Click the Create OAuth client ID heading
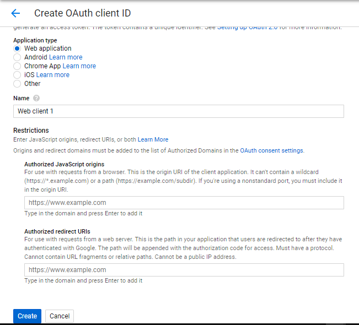This screenshot has height=325, width=359. (83, 13)
